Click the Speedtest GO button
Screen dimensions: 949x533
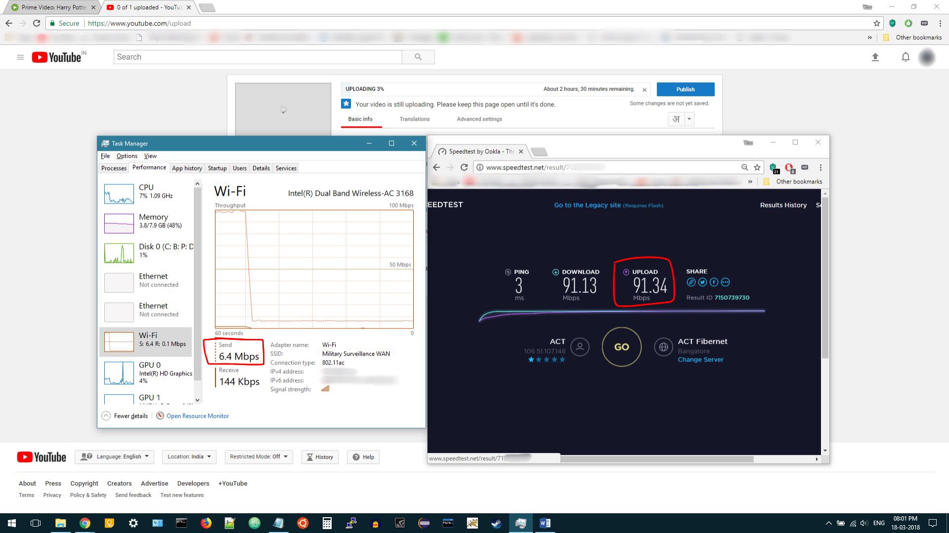pos(622,347)
